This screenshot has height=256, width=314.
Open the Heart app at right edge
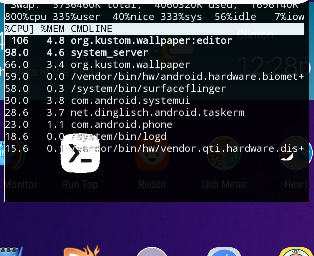point(296,156)
